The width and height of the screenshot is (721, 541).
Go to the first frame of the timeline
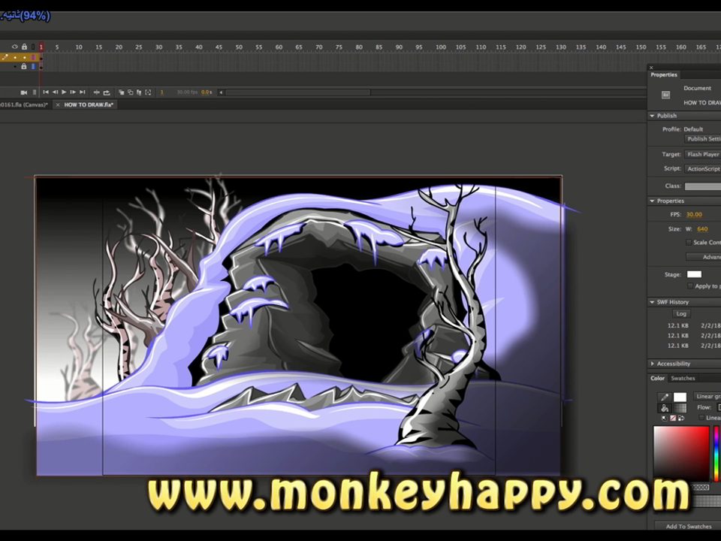pos(46,92)
